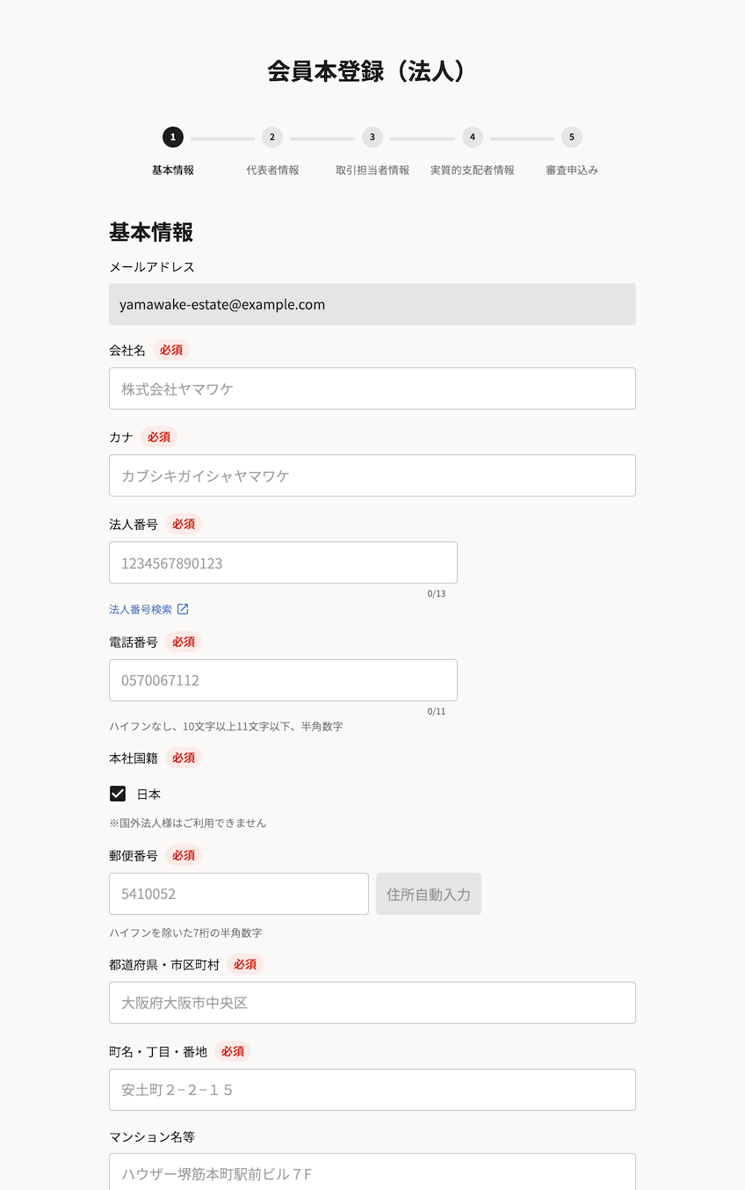This screenshot has height=1190, width=745.
Task: Uncheck the 日本 nationality checkbox
Action: (x=118, y=794)
